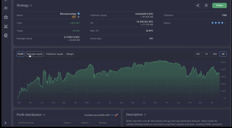
Task: Click the COV Membership column header
Action: [26, 123]
